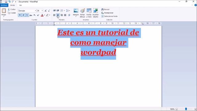Toggle italic (K) formatting

(23, 15)
